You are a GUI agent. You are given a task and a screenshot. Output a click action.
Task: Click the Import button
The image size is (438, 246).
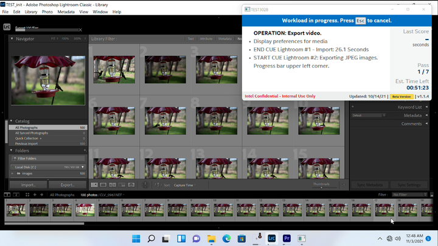(x=28, y=185)
